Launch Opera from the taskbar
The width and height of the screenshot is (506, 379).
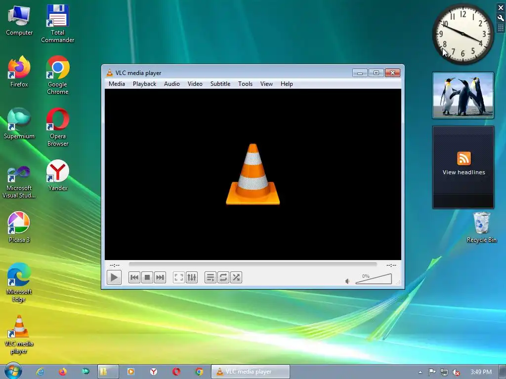tap(176, 372)
